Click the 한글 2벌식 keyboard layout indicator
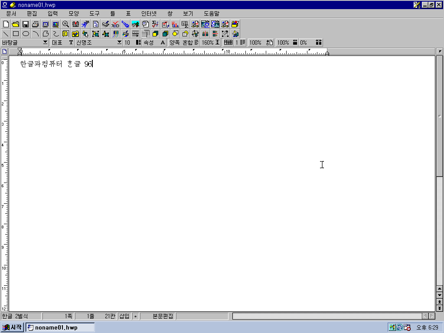 21,316
